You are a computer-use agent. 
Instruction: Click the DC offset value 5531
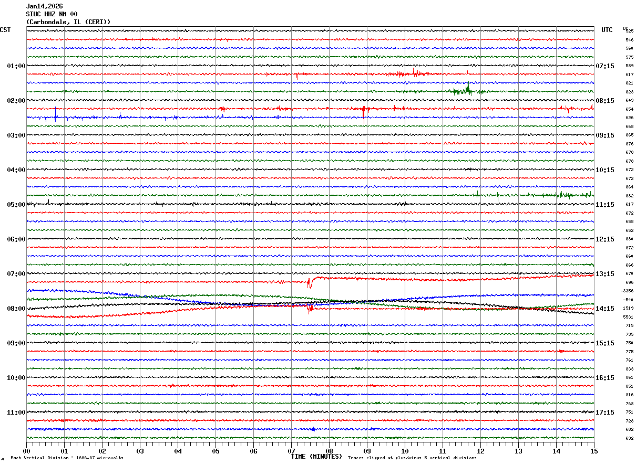(x=628, y=317)
